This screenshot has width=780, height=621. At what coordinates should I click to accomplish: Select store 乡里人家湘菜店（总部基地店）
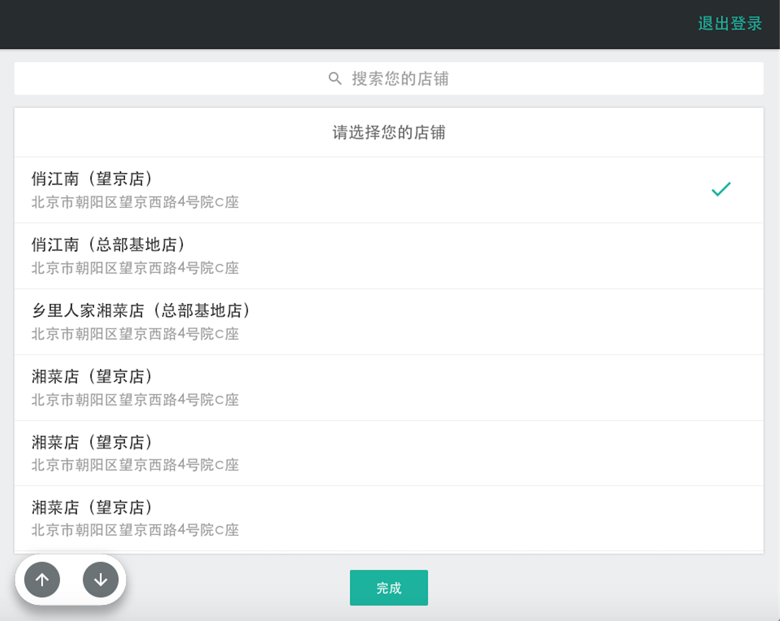tap(389, 322)
